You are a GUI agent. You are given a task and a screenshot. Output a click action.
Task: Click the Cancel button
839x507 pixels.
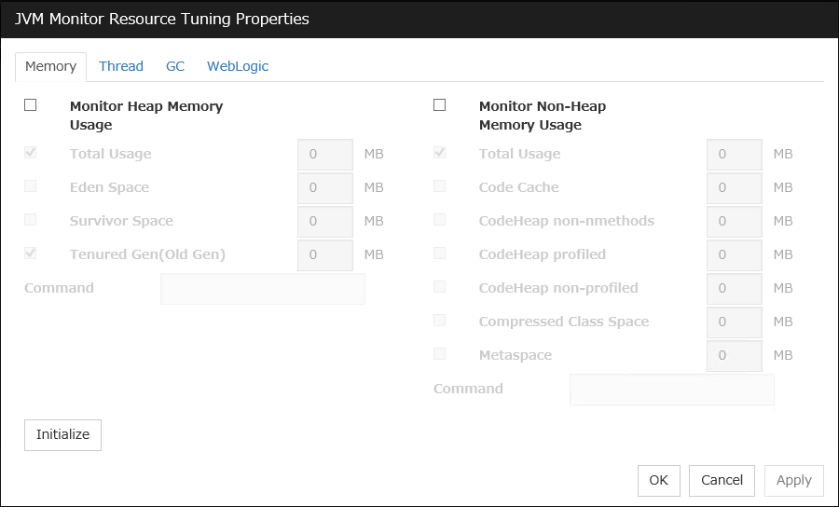point(722,481)
